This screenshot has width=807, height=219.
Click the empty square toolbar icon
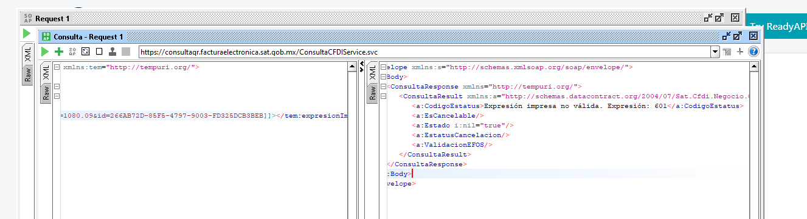[99, 52]
